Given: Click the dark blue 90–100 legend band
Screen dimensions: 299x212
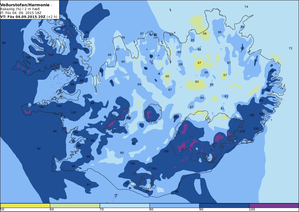Looking at the screenshot, I should pyautogui.click(x=224, y=205).
